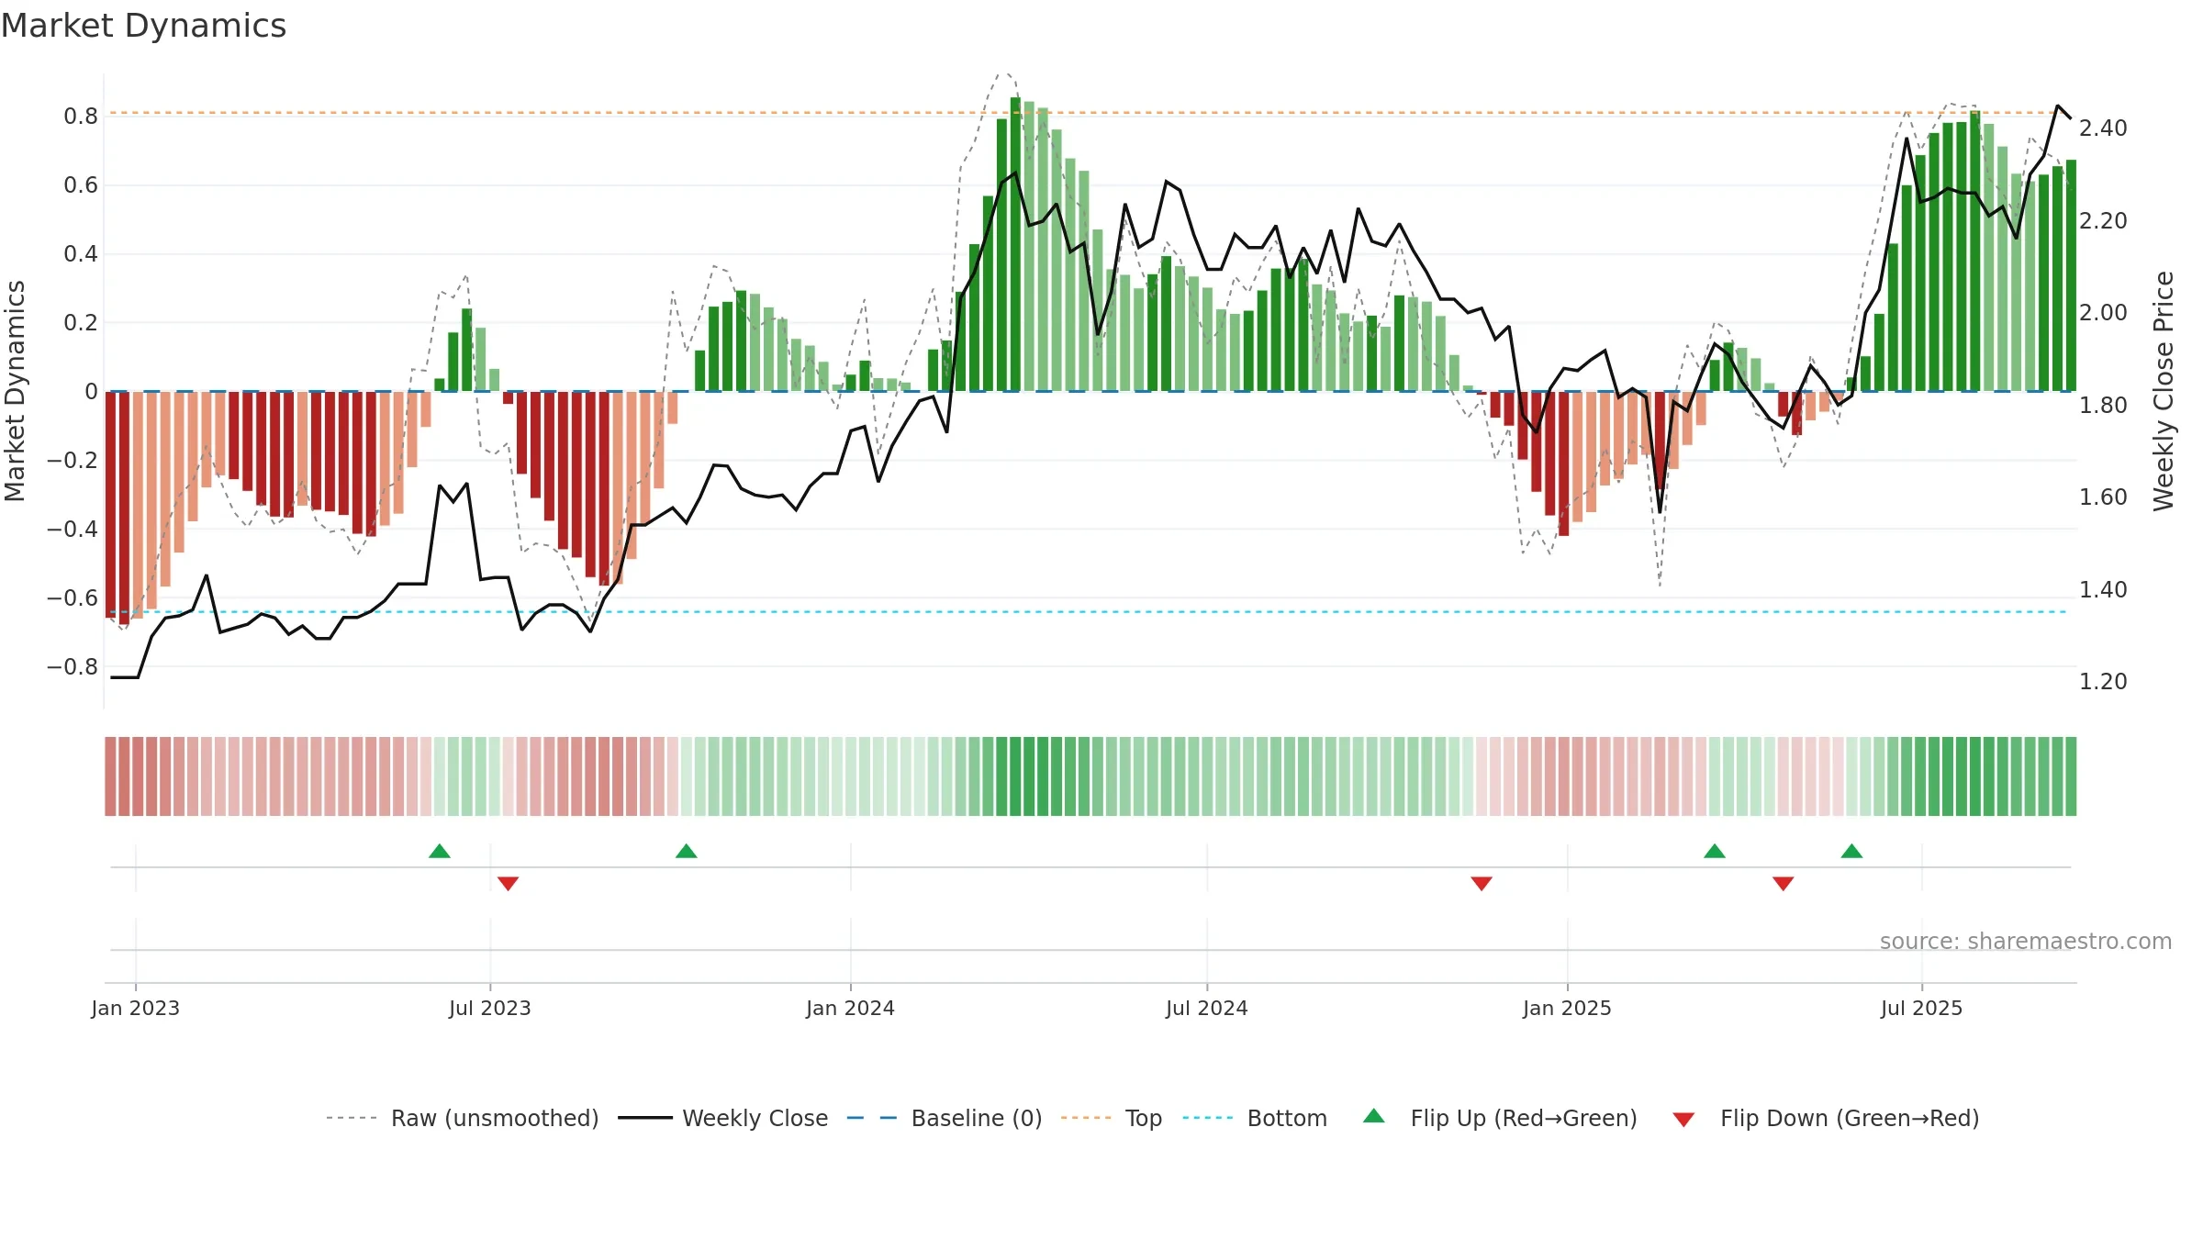Click the Jul 2024 axis label
This screenshot has height=1239, width=2203.
(x=1207, y=1008)
